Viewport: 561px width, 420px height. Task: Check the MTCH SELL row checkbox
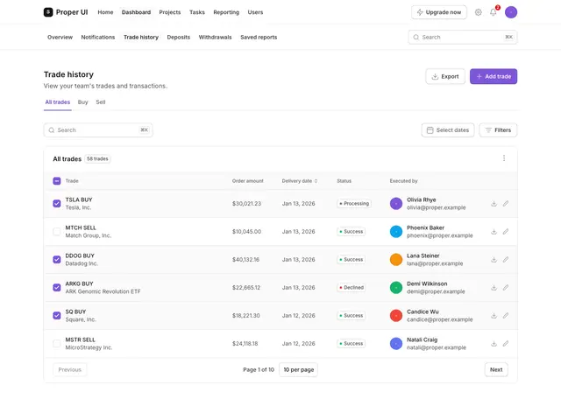click(x=56, y=231)
